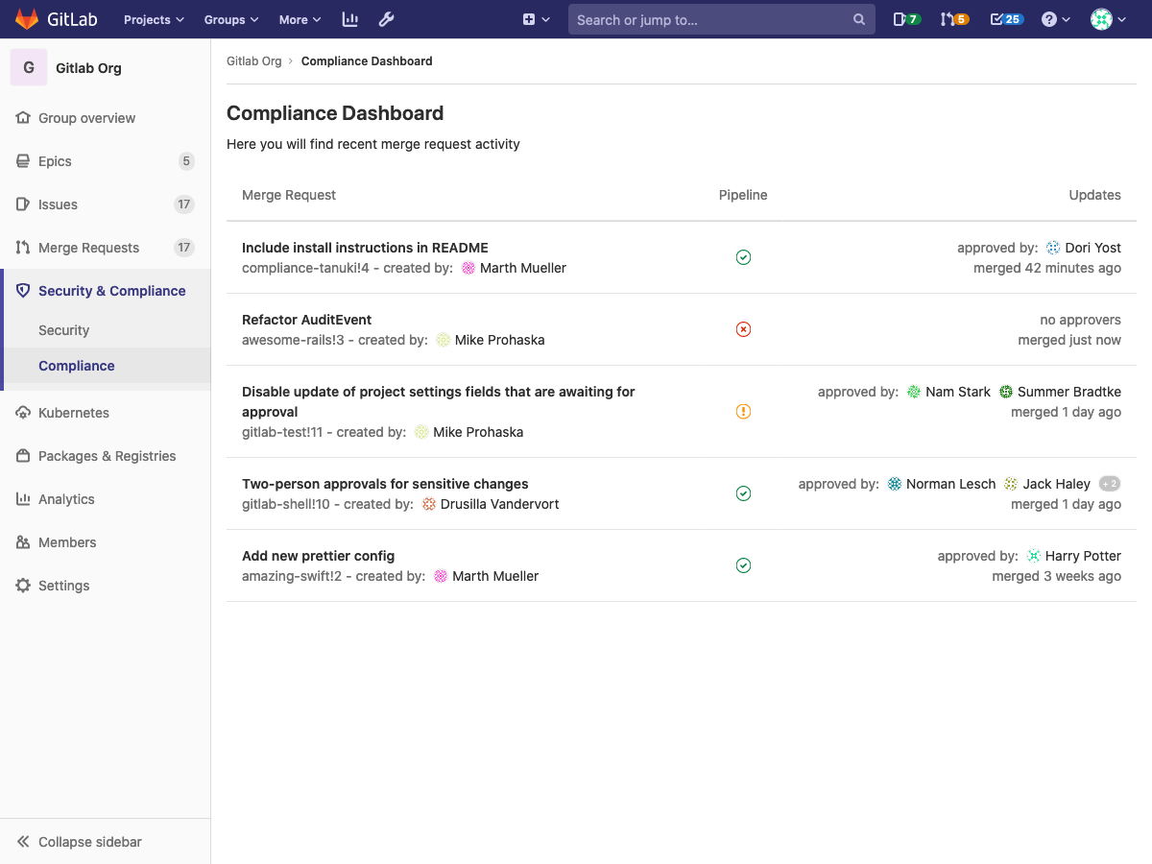Image resolution: width=1152 pixels, height=864 pixels.
Task: Open author Drusilla Vandervort profile
Action: 490,504
